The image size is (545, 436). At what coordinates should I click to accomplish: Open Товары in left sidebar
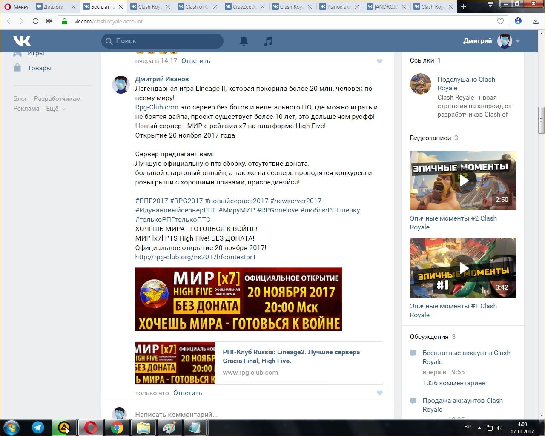39,68
